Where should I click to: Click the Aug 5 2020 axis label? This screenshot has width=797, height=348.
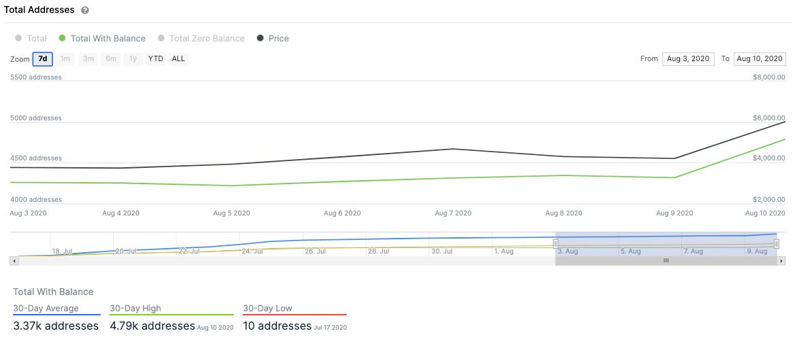point(231,213)
